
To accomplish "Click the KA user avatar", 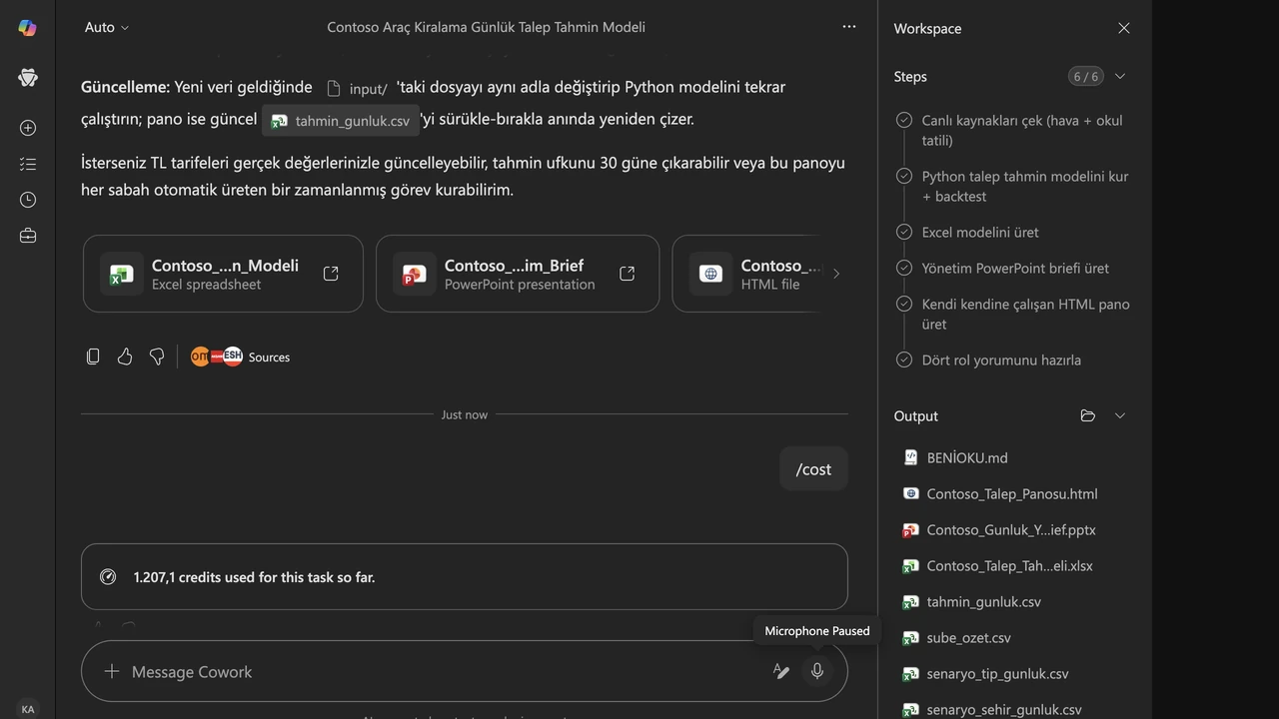I will coord(28,709).
